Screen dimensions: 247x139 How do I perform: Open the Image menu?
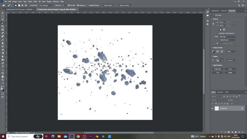[x=15, y=2]
